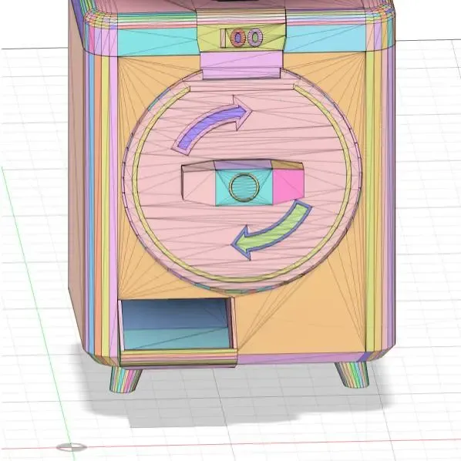461x461 pixels.
Task: Select the red oval slot on the top plate
Action: pyautogui.click(x=238, y=38)
